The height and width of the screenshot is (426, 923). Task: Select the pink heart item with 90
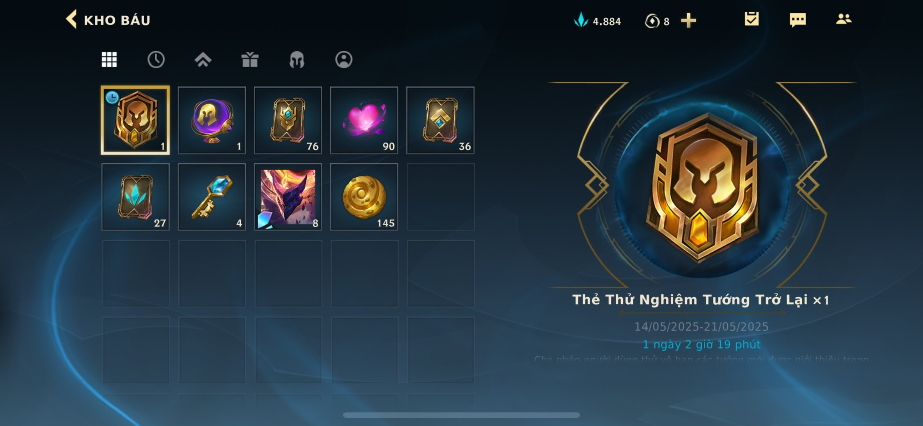364,120
